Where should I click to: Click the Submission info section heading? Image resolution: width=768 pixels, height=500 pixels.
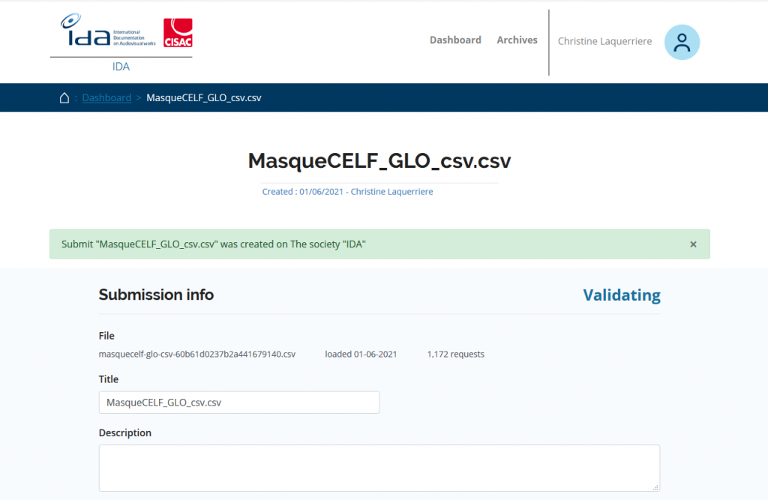156,295
